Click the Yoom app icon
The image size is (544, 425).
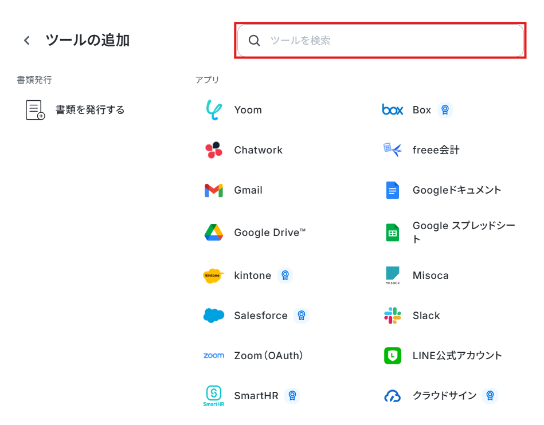click(214, 110)
